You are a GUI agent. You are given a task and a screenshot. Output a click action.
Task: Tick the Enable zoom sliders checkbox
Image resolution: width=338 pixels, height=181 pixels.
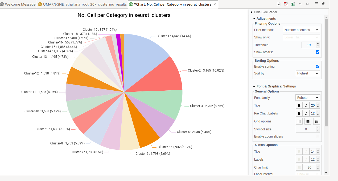coord(318,136)
